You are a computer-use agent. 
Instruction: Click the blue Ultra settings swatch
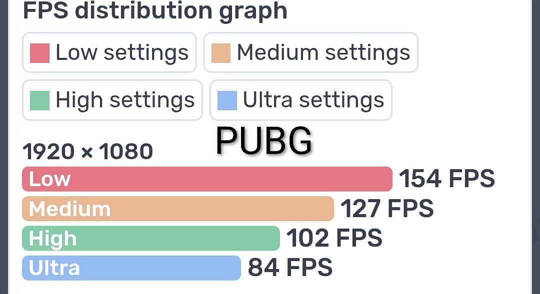(227, 100)
